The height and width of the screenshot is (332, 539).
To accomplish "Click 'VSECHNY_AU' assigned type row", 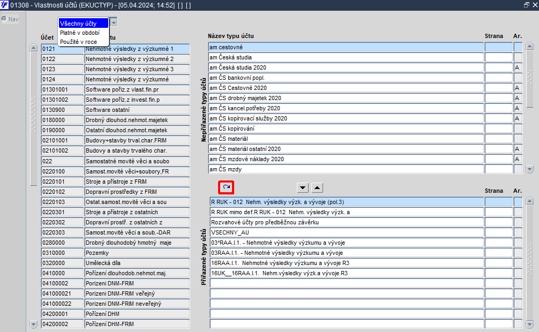I will click(346, 232).
